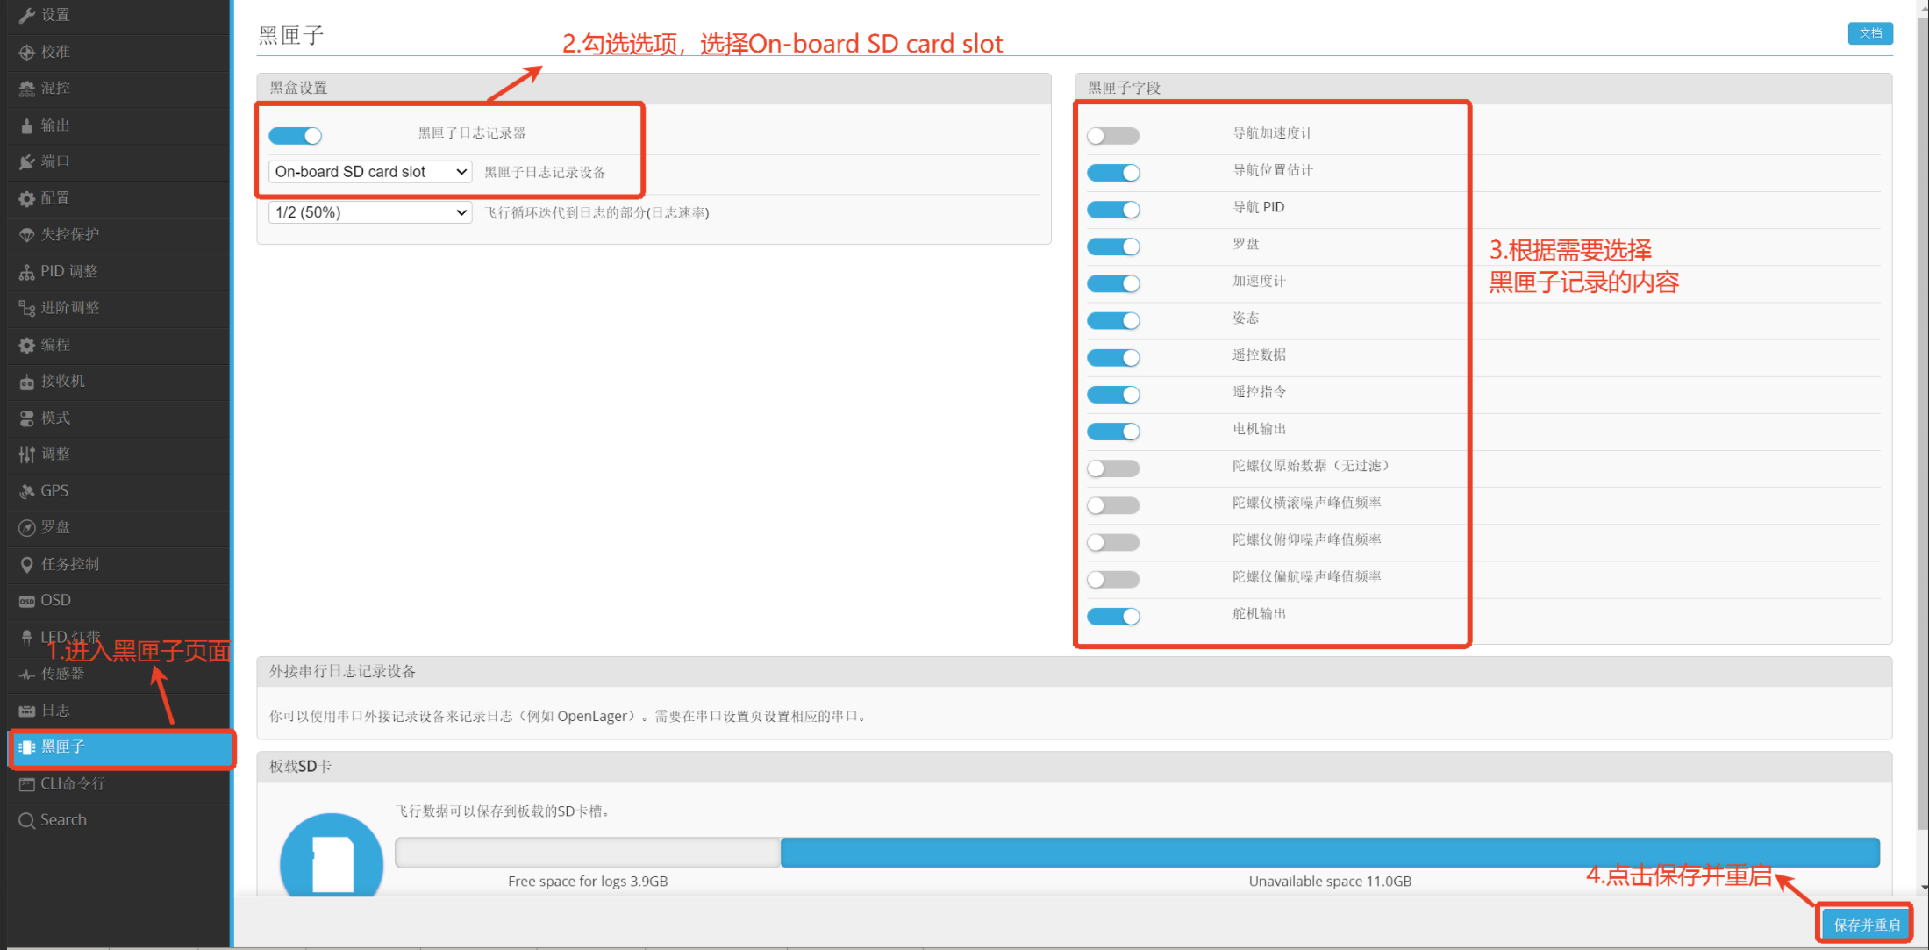Click the OSD icon
Screen dimensions: 1929x950
coord(27,601)
